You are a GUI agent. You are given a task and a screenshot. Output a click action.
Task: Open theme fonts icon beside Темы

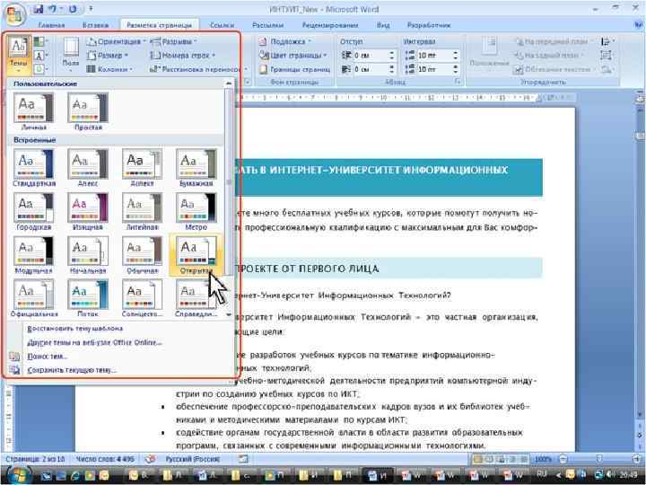tap(40, 55)
